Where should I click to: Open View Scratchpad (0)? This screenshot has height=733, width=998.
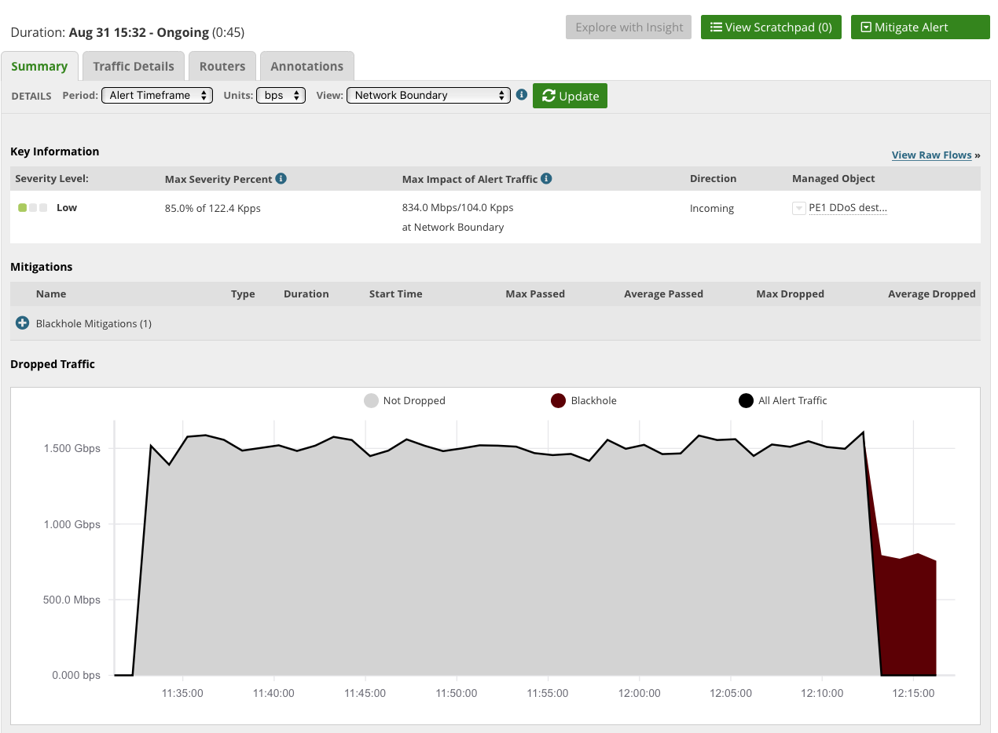pyautogui.click(x=771, y=27)
